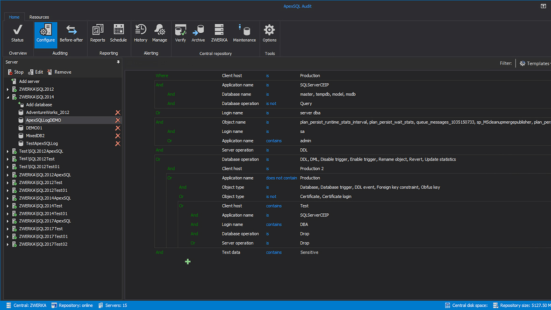
Task: Remove MixedDB2 with its red X
Action: pos(118,136)
